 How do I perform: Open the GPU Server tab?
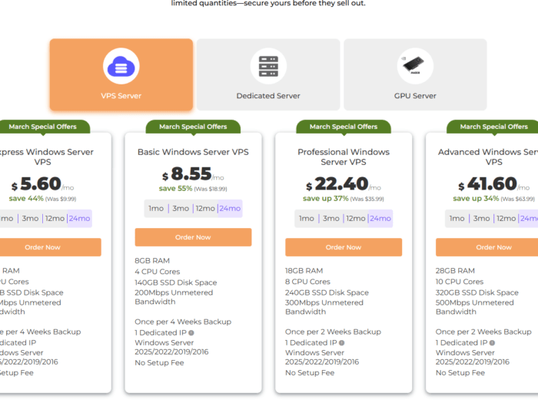tap(415, 75)
